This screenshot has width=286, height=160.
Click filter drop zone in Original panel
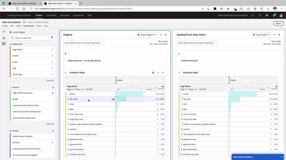pos(84,43)
